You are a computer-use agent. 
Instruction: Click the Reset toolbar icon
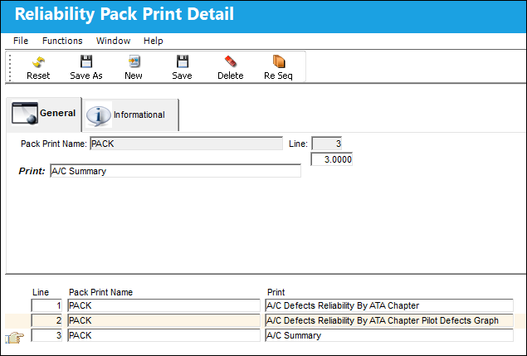pyautogui.click(x=38, y=62)
